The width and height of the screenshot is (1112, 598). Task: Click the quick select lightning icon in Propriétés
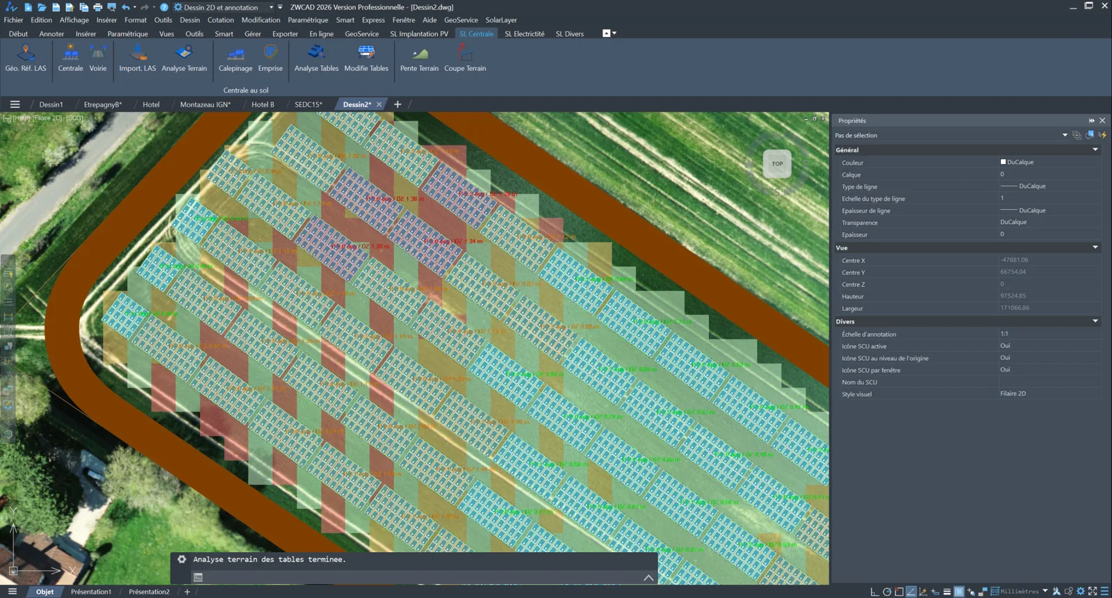[x=1102, y=135]
